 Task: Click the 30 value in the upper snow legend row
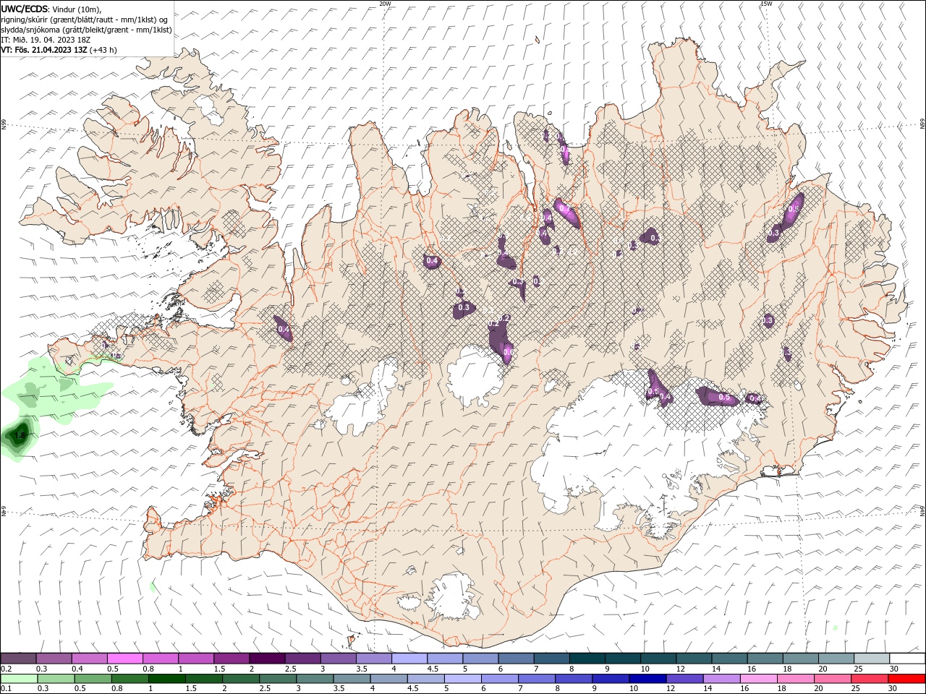point(894,669)
